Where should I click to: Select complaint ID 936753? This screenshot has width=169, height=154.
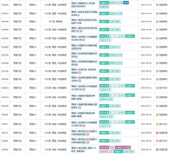tap(5, 150)
